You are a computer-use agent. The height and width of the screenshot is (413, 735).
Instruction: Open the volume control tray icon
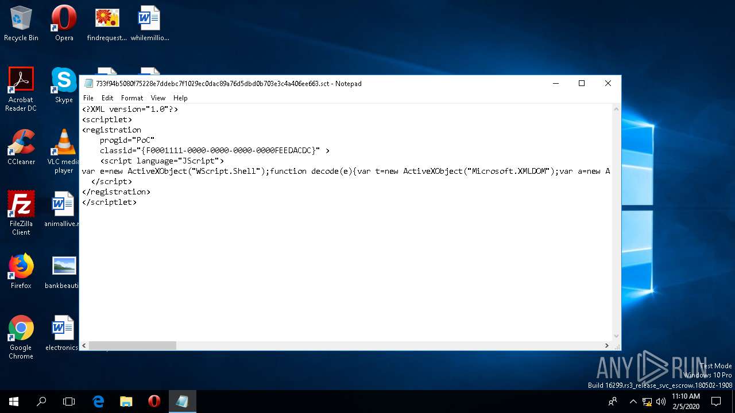tap(661, 402)
